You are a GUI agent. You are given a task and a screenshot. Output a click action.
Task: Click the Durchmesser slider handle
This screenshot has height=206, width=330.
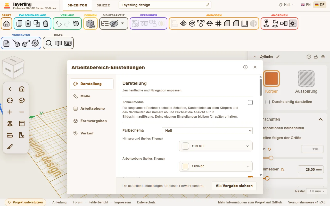(267, 178)
